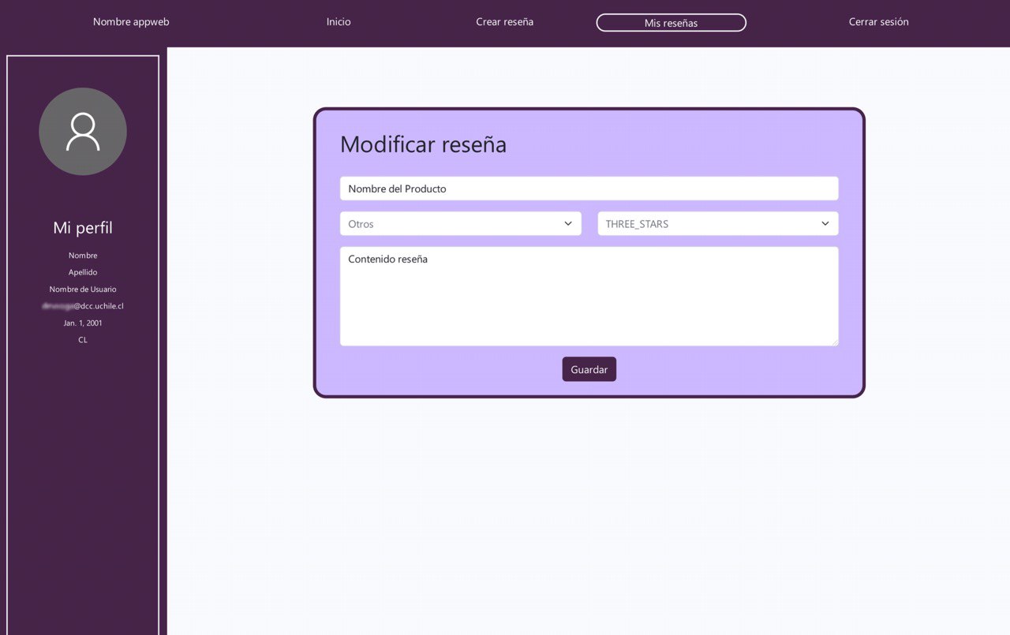Click the textarea resize handle corner
The height and width of the screenshot is (635, 1010).
click(x=834, y=342)
